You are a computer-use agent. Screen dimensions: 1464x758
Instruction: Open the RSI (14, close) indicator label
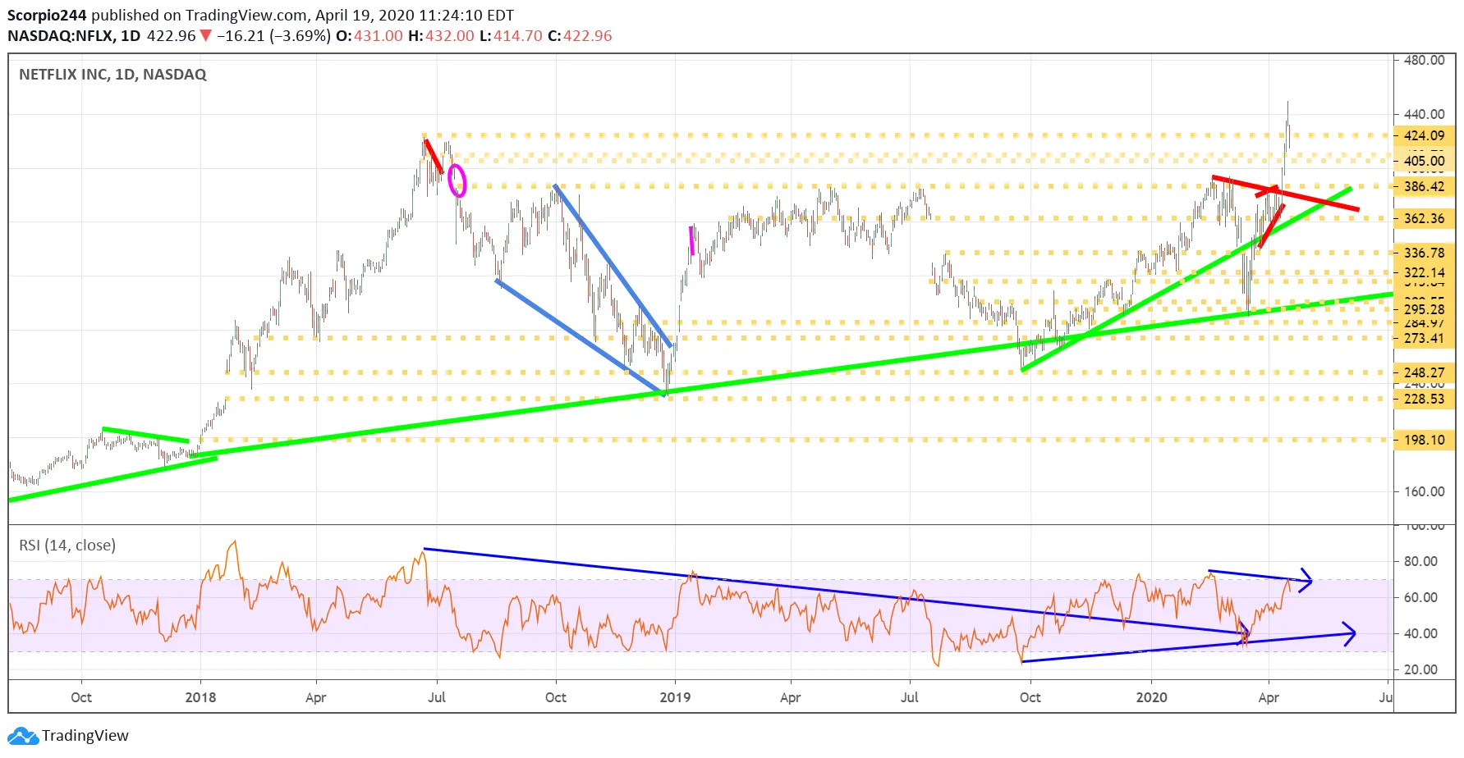pyautogui.click(x=67, y=546)
